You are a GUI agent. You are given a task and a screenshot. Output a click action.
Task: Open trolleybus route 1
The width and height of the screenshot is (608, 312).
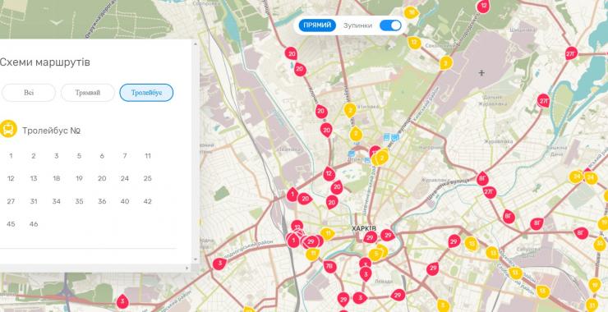[x=11, y=156]
